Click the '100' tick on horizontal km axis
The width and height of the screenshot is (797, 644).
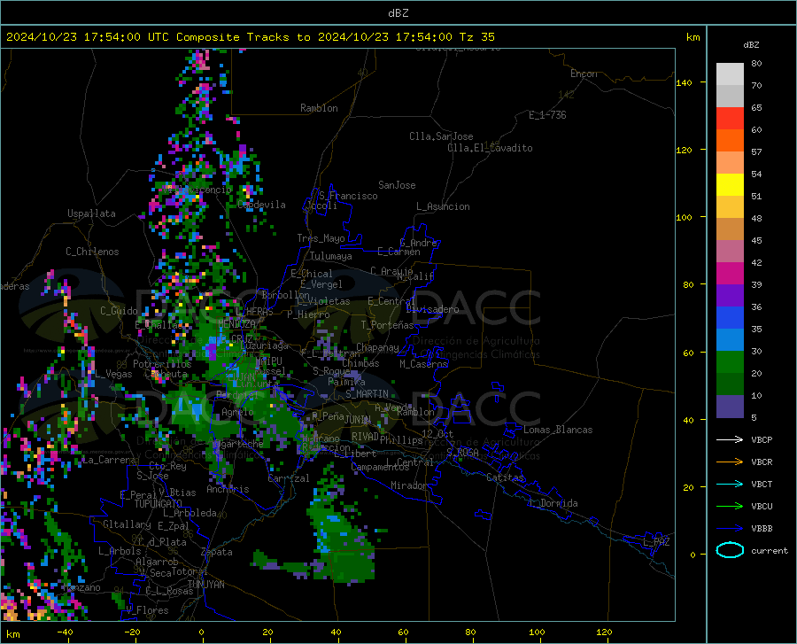tap(537, 632)
